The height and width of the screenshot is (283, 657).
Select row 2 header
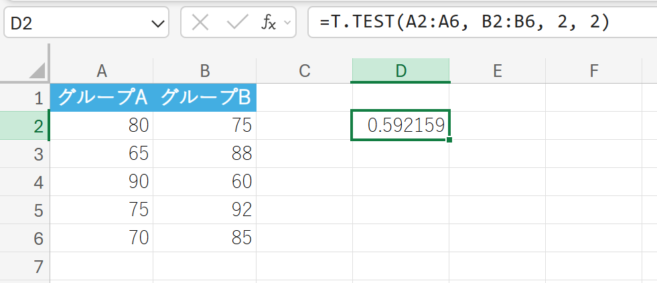click(25, 125)
